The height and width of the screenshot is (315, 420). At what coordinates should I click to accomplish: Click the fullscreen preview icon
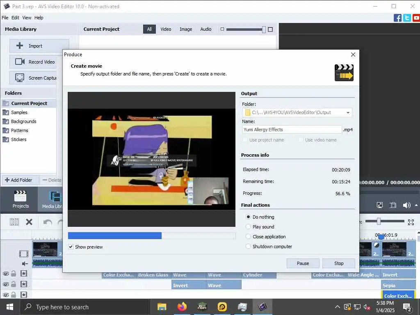coord(379,205)
